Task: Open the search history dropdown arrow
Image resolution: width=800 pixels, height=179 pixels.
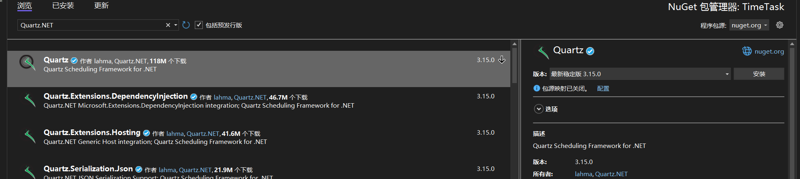Action: pos(176,25)
